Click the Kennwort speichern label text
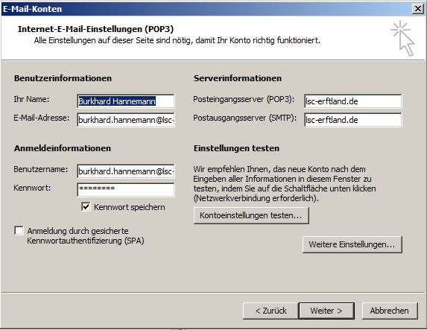Screen dimensions: 427x330 click(x=130, y=207)
